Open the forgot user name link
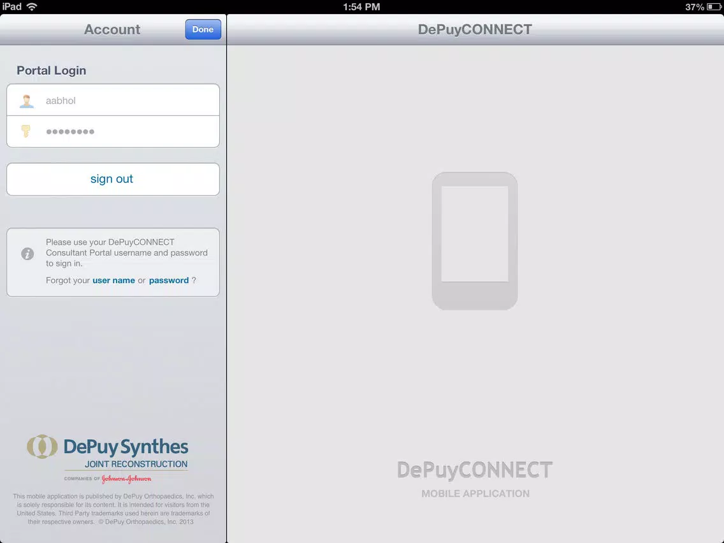Screen dimensions: 724x543 pos(113,280)
